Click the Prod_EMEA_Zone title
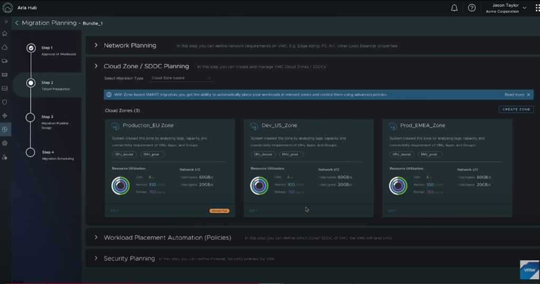Screen dimensions: 540x284 pos(422,125)
